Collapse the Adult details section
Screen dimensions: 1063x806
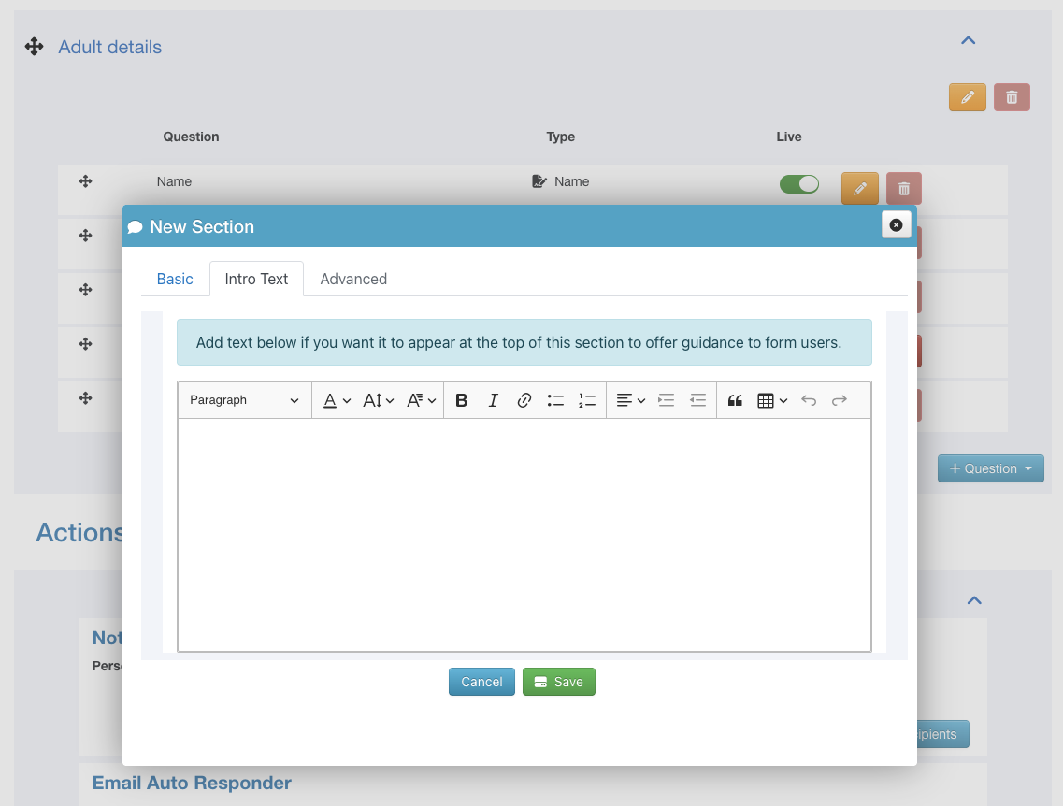[x=969, y=40]
